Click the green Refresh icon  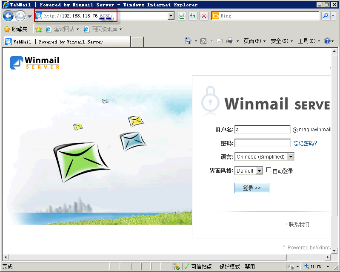tap(193, 16)
